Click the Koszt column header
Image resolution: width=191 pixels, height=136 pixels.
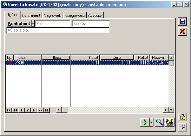pyautogui.click(x=85, y=57)
